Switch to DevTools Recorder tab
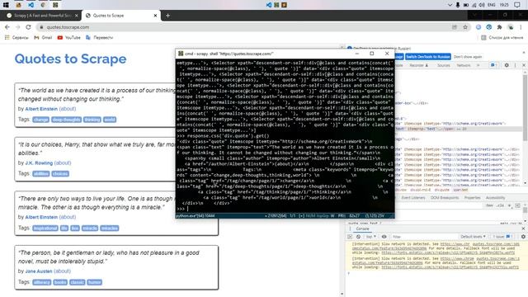Viewport: 528px width, 297px height. pos(418,65)
